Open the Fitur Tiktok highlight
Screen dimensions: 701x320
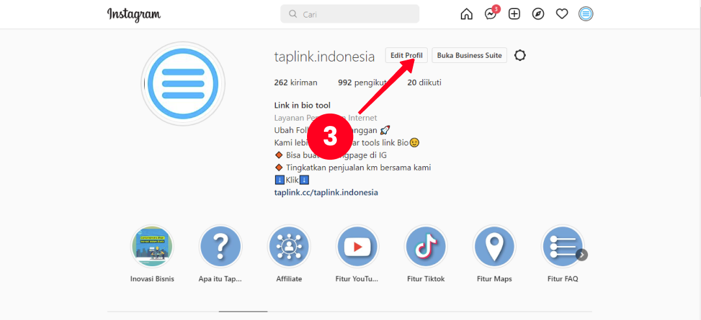coord(426,246)
